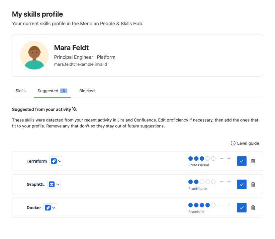
Task: Delete the Terraform suggestion with trash icon
Action: pyautogui.click(x=253, y=161)
